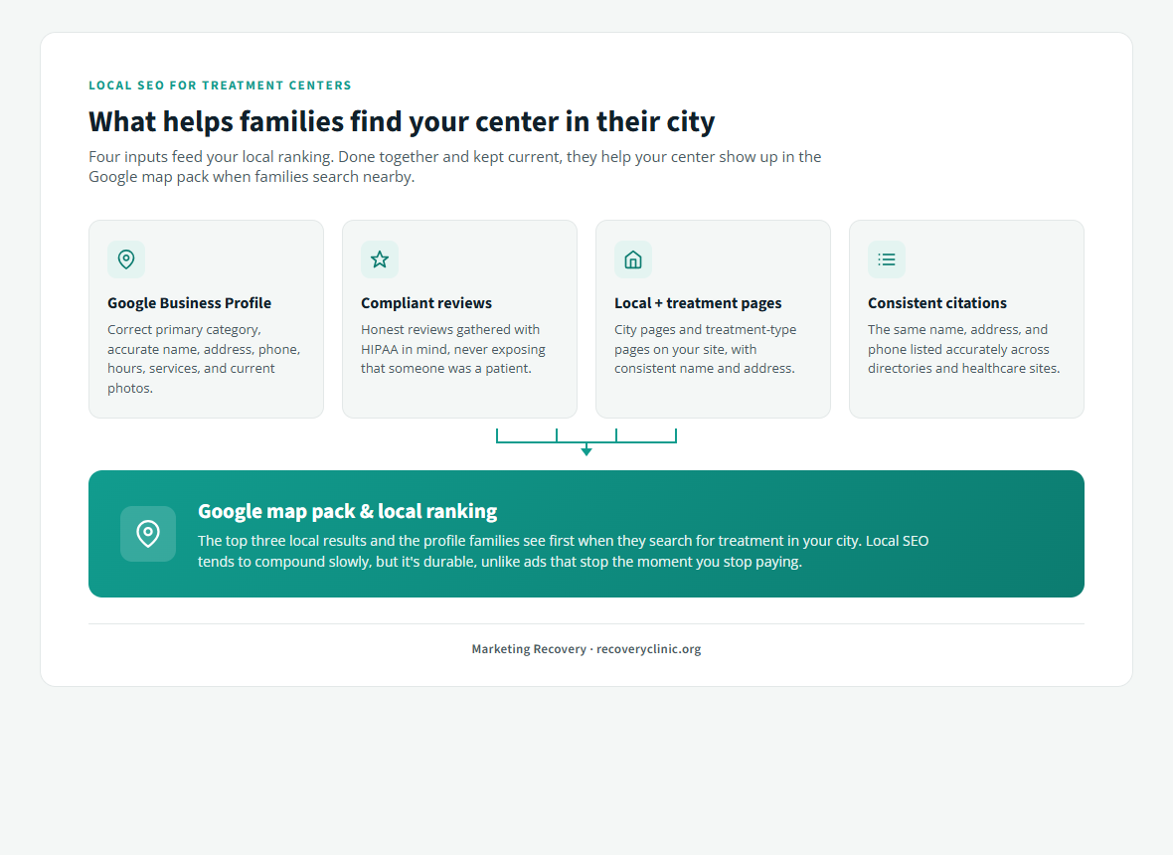Click the 'Google map pack & local ranking' heading

[x=348, y=511]
